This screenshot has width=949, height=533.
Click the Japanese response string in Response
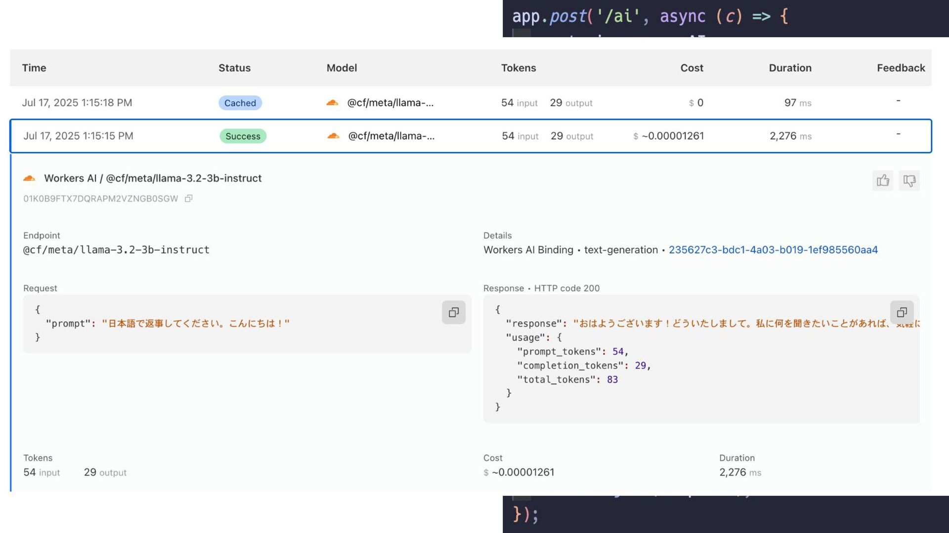(x=746, y=323)
